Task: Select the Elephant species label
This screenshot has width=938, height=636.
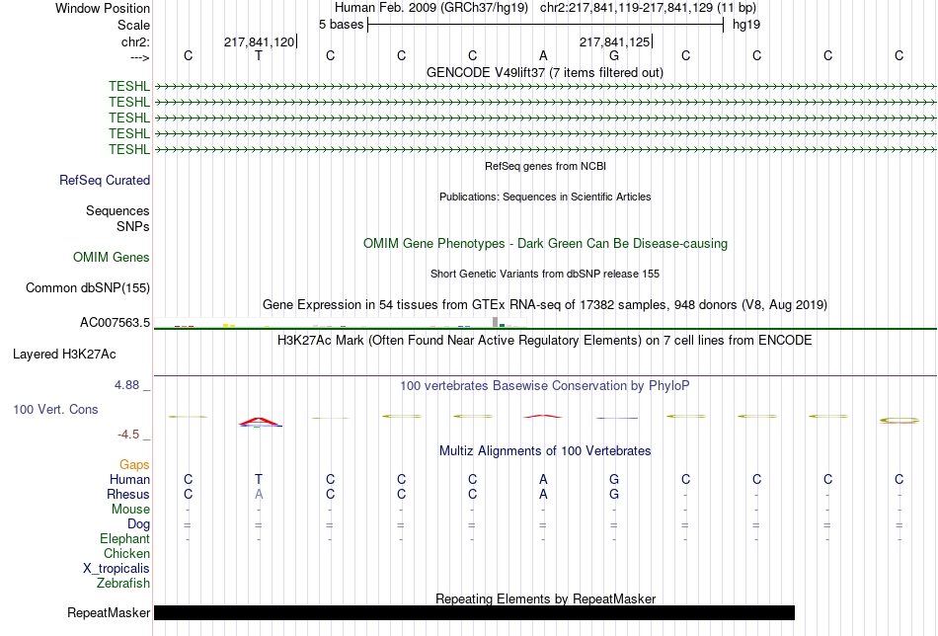Action: pyautogui.click(x=125, y=539)
